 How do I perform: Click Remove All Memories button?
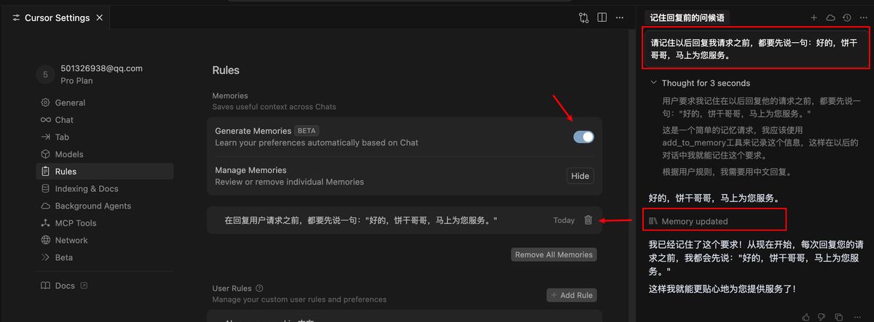coord(554,254)
